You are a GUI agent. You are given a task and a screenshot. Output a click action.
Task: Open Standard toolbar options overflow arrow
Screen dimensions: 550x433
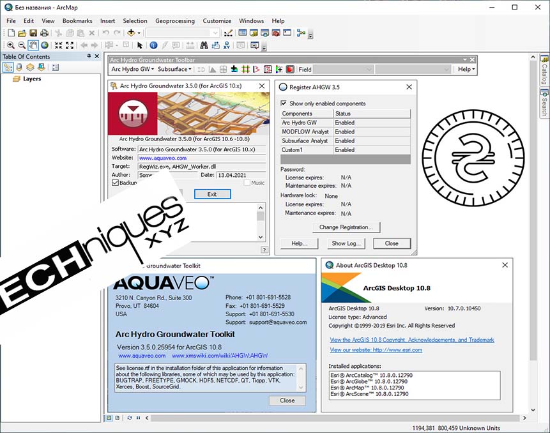(310, 35)
